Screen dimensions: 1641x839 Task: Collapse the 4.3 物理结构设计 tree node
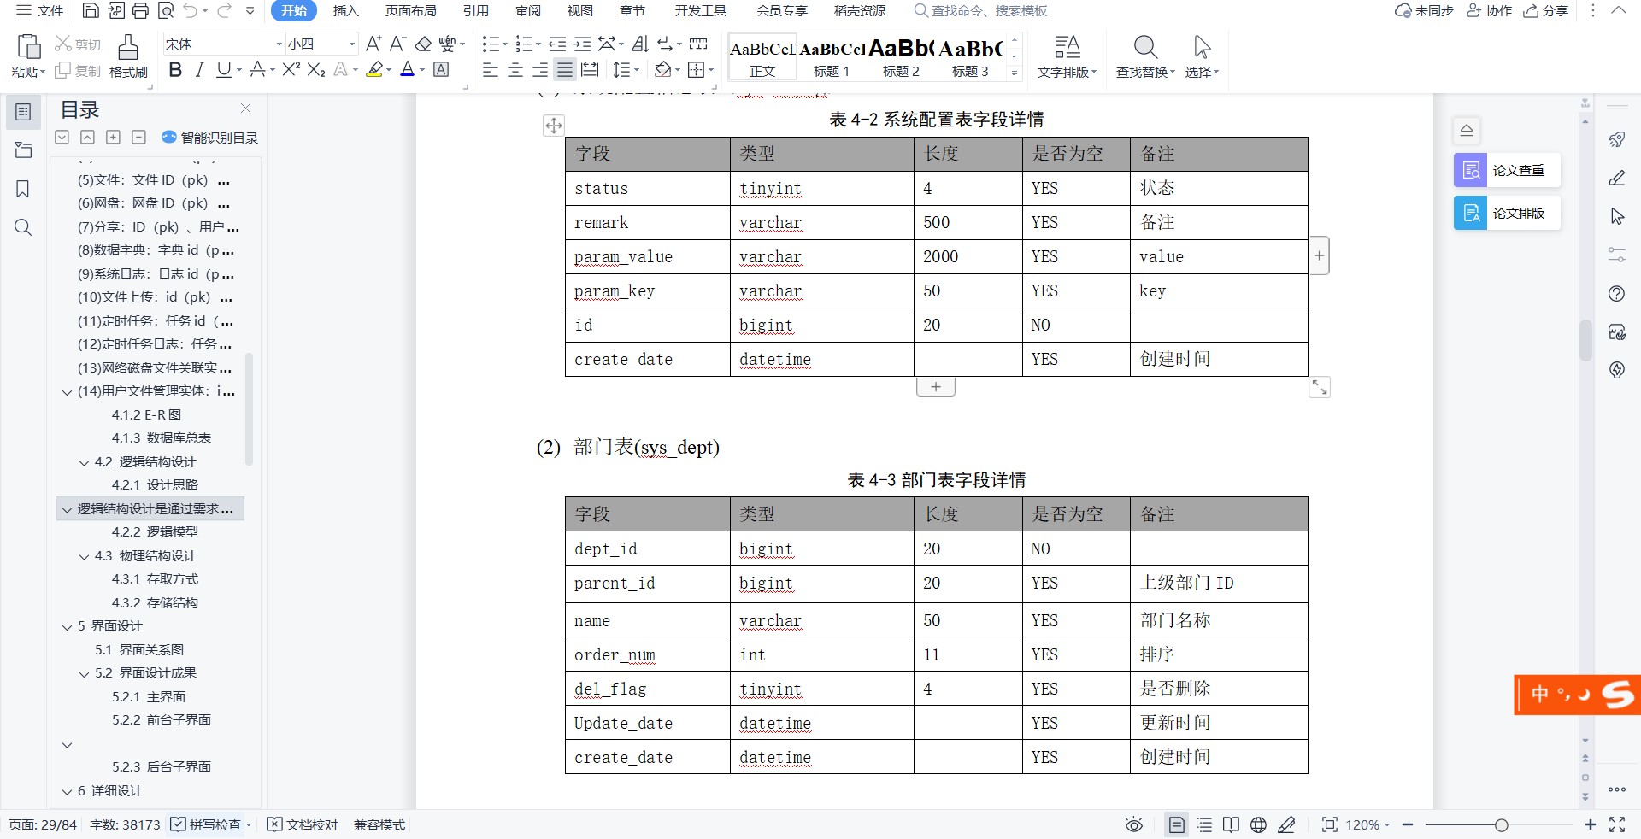(x=85, y=556)
